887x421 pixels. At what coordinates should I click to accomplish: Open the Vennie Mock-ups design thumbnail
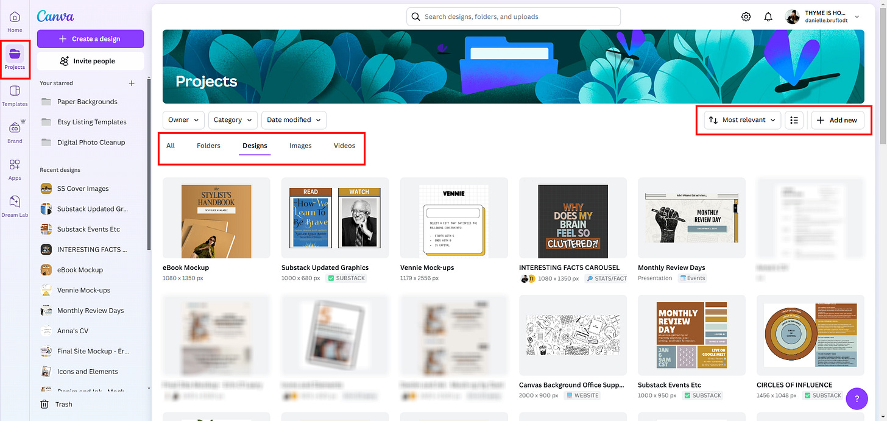pos(454,218)
